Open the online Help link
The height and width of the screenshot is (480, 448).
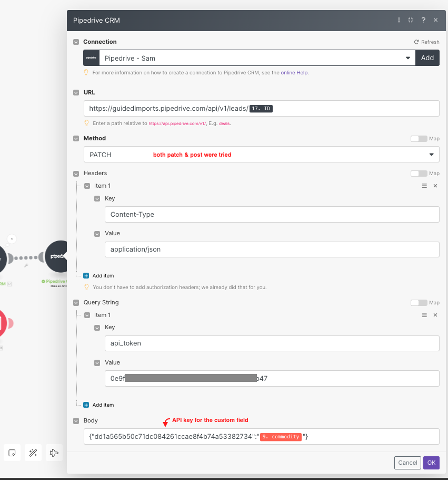point(294,72)
